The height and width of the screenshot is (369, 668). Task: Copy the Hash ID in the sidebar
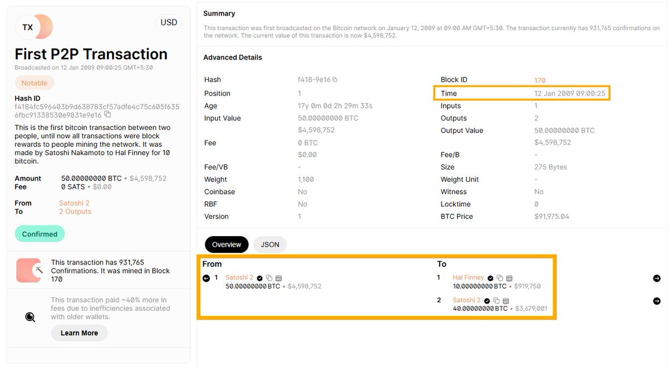(x=106, y=114)
